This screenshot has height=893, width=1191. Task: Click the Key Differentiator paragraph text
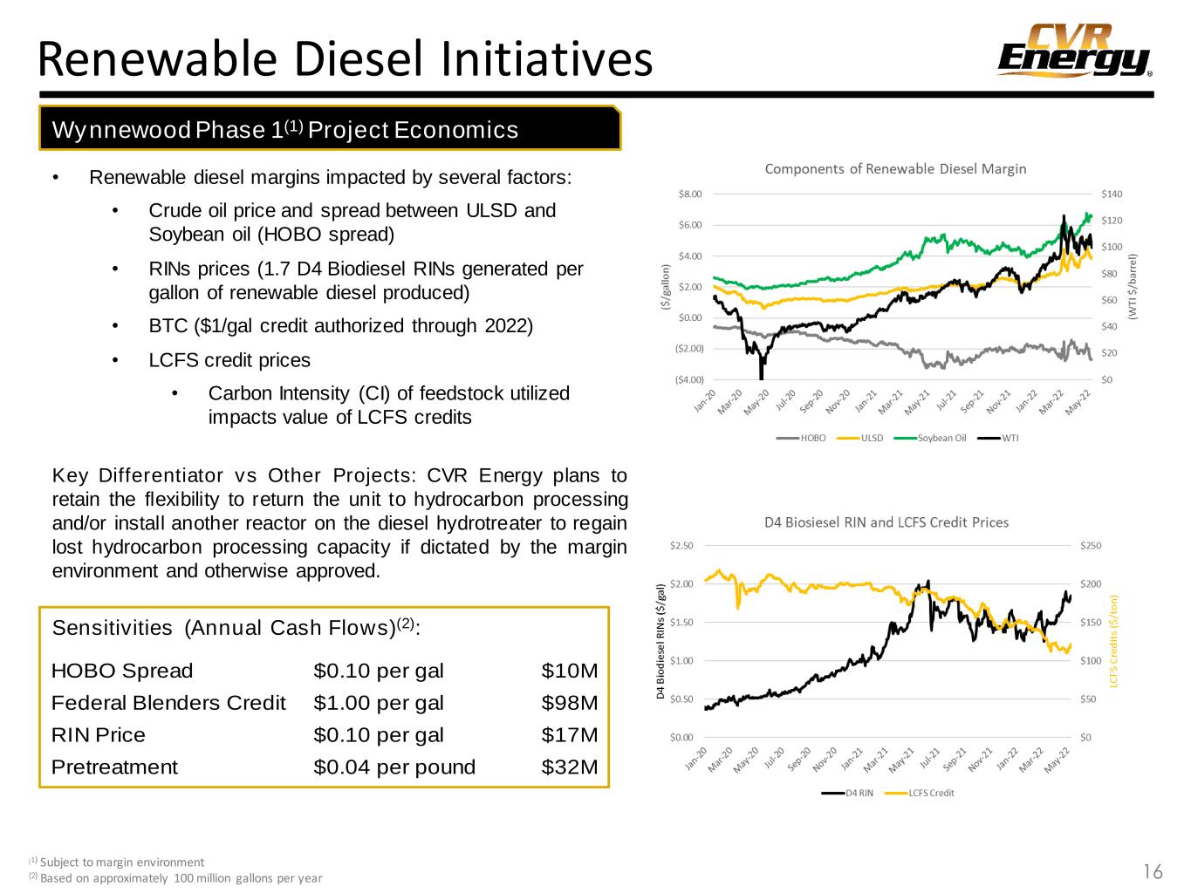coord(339,523)
